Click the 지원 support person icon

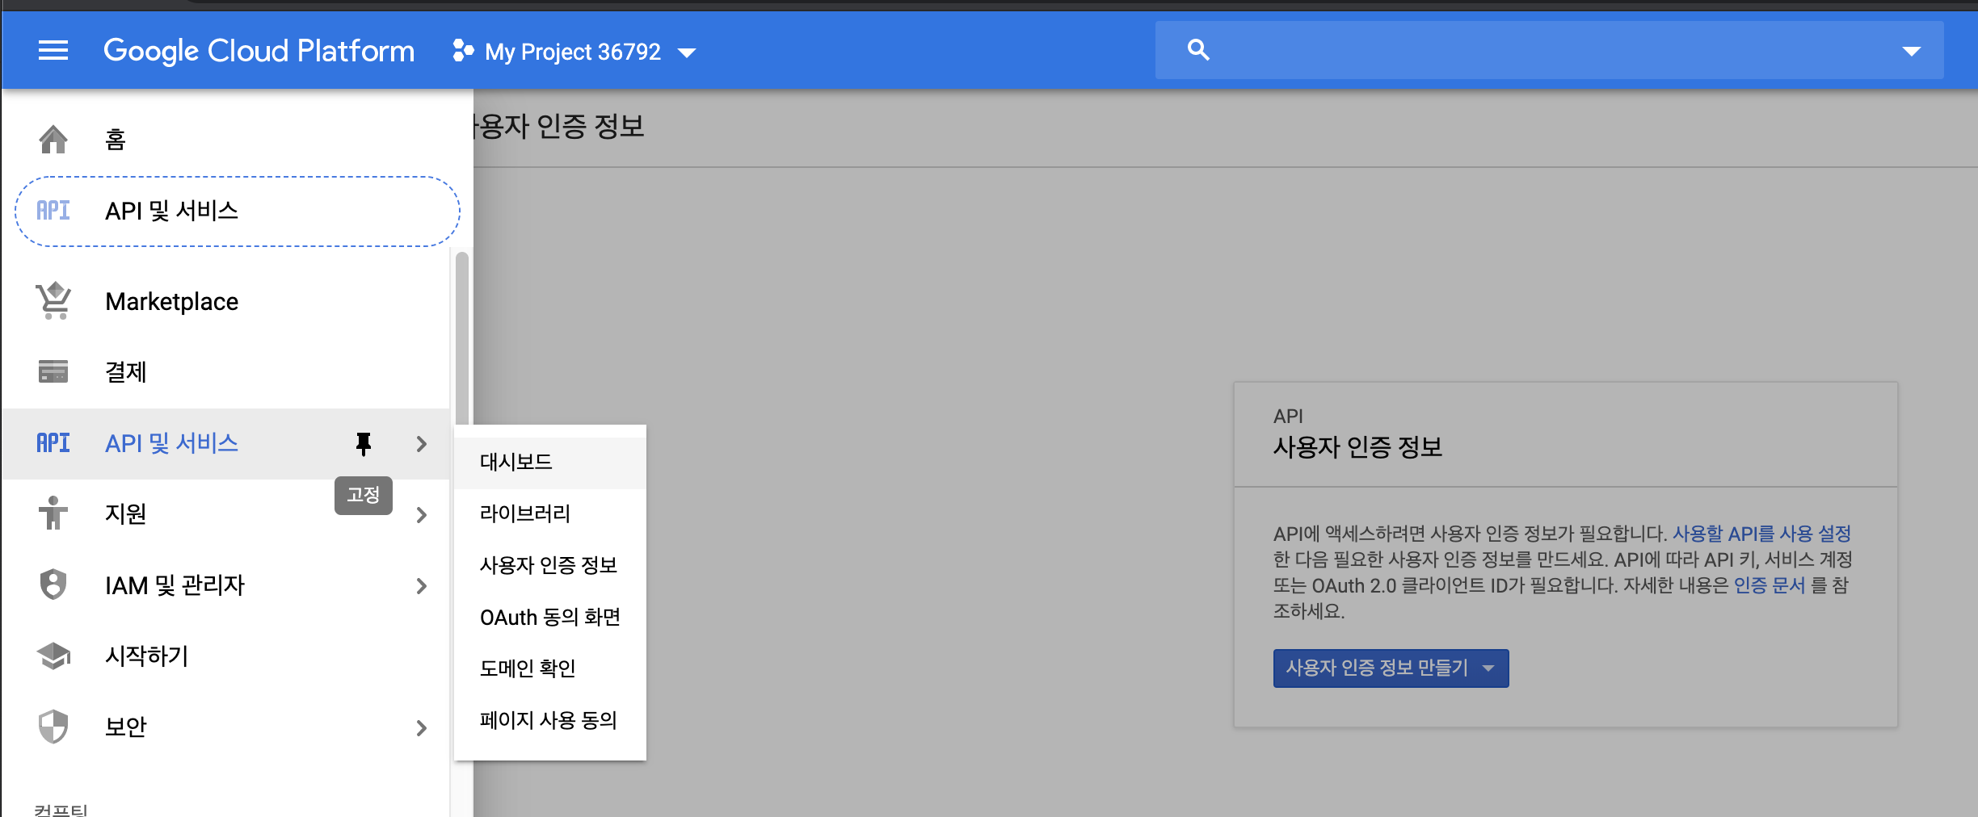pyautogui.click(x=53, y=513)
